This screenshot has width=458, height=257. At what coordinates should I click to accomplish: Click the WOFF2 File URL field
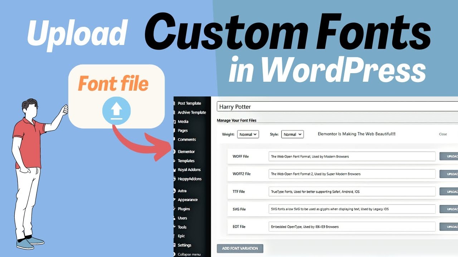tap(352, 174)
